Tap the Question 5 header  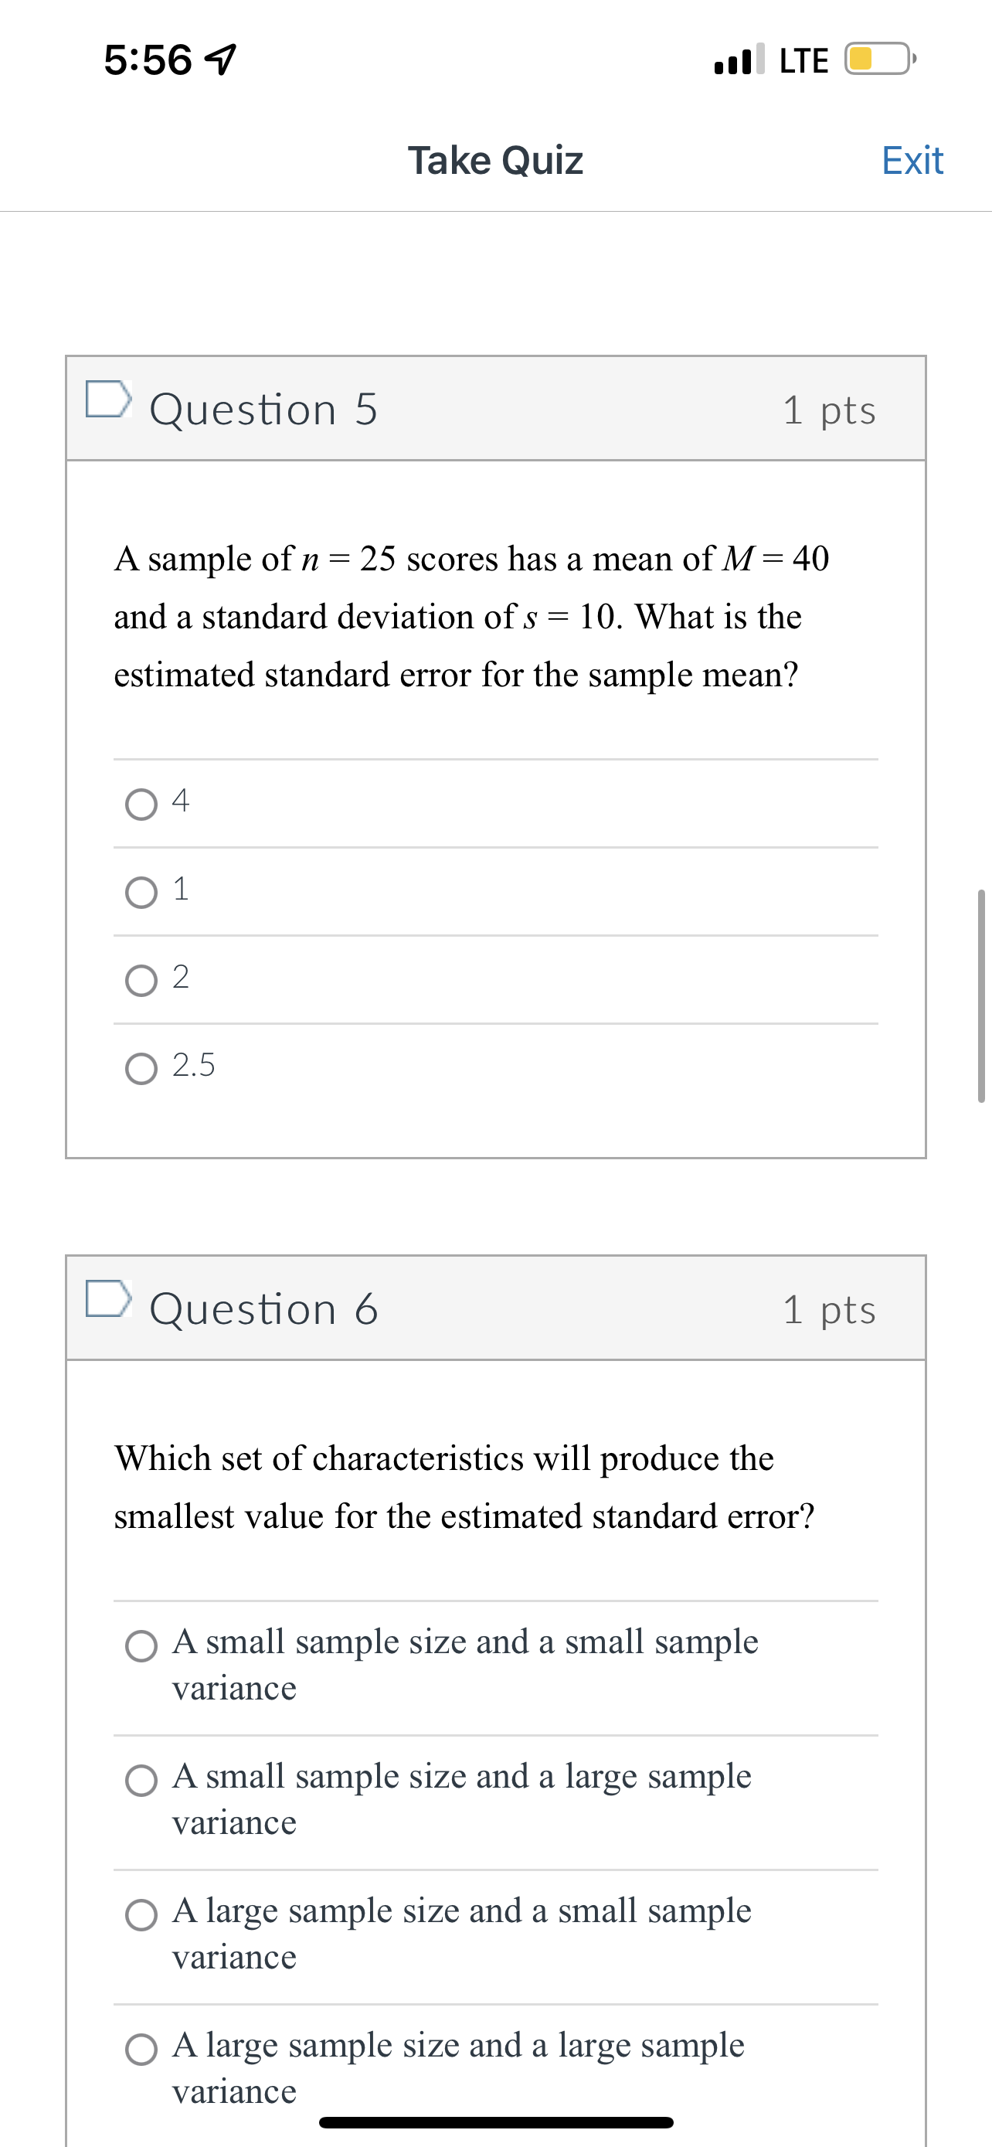click(263, 408)
